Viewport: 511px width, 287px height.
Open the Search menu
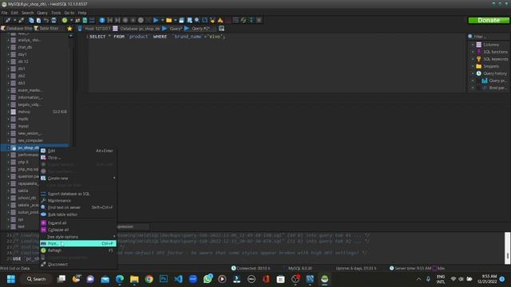coord(28,13)
